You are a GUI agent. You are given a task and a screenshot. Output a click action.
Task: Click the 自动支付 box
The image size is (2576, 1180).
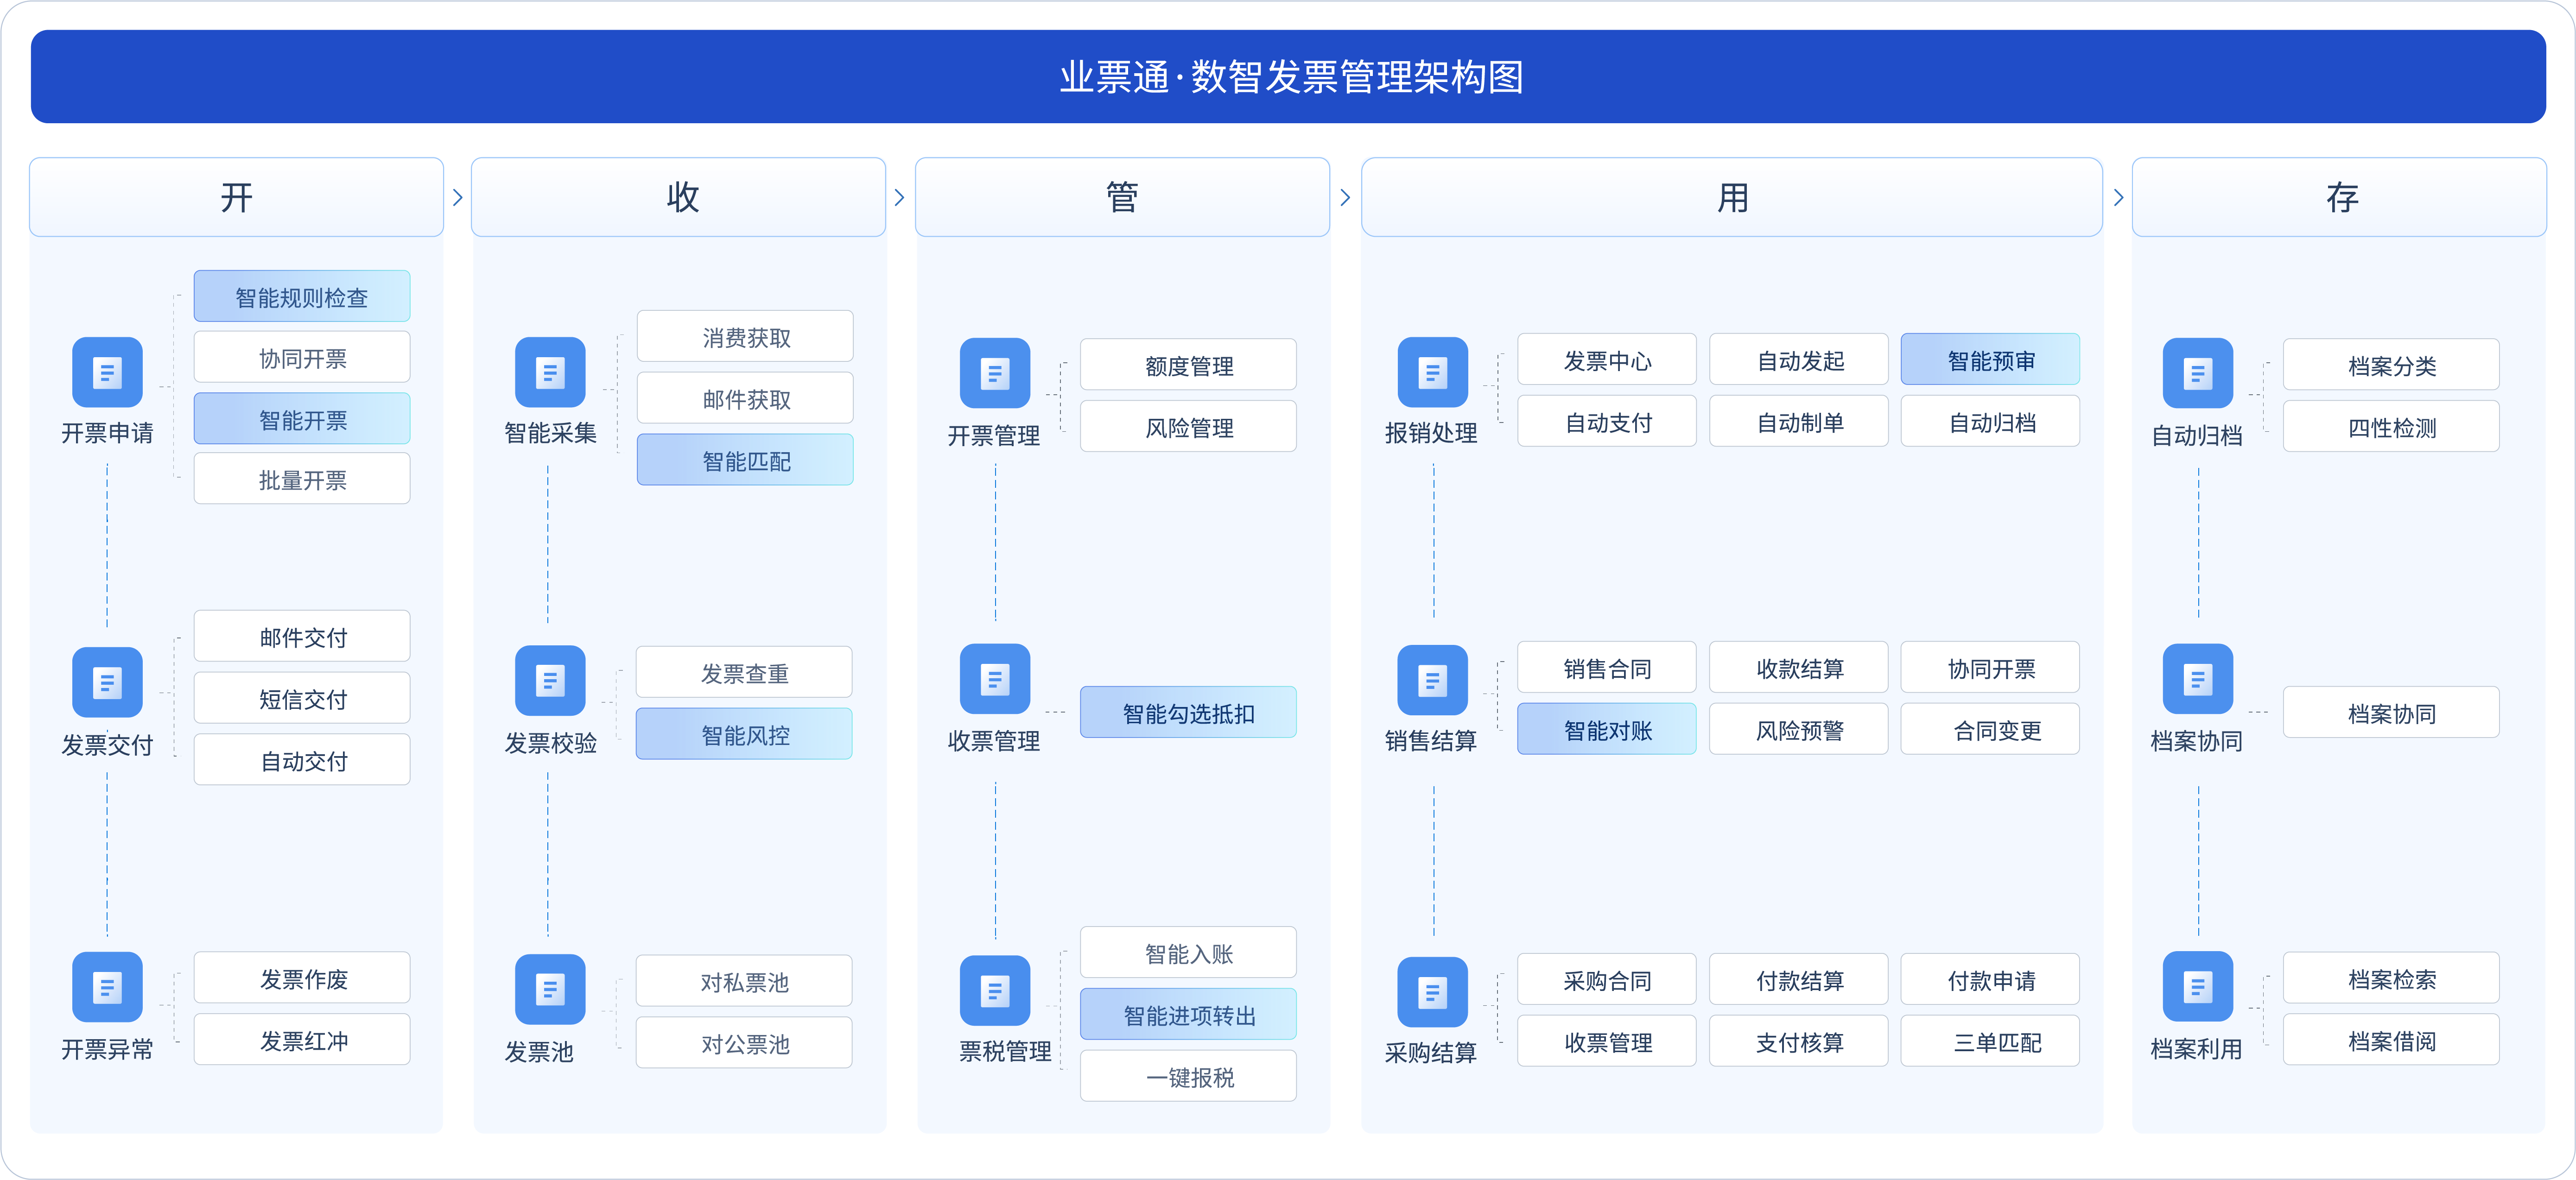[x=1607, y=422]
